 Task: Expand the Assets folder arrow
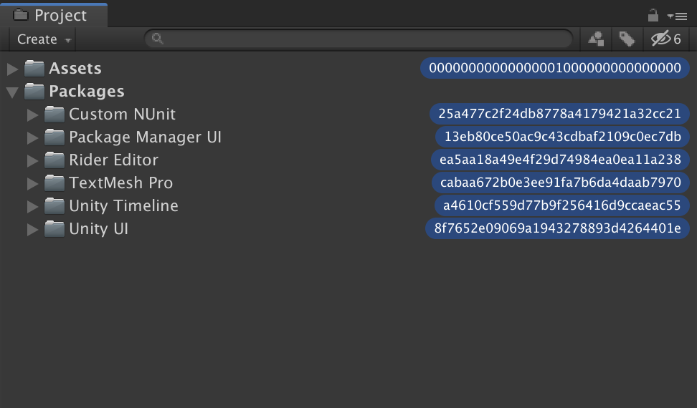pos(12,69)
